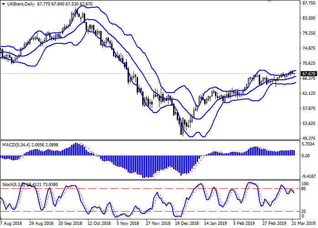Click the 12 Oct 2018 date label

pos(98,224)
